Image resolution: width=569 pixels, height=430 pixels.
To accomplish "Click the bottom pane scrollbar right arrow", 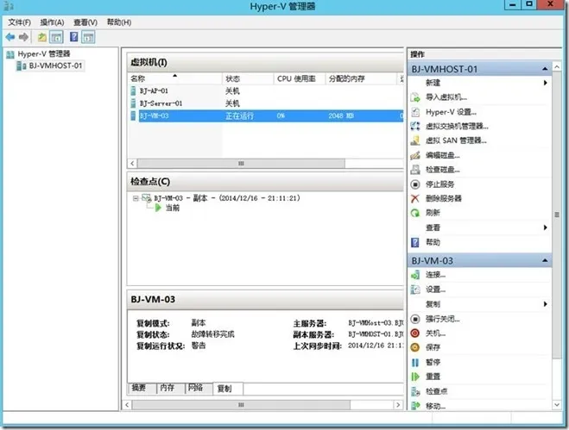I will pyautogui.click(x=398, y=405).
